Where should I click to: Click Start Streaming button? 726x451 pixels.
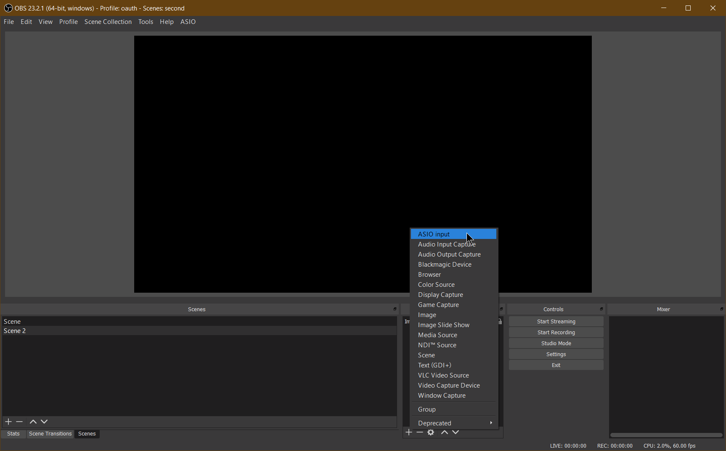(556, 322)
